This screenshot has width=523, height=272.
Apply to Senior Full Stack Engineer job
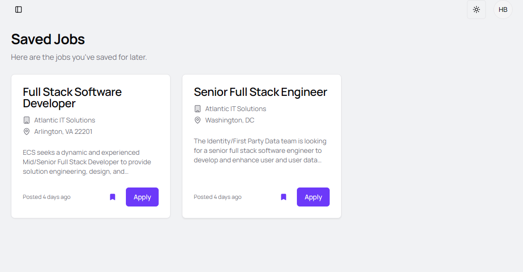313,197
